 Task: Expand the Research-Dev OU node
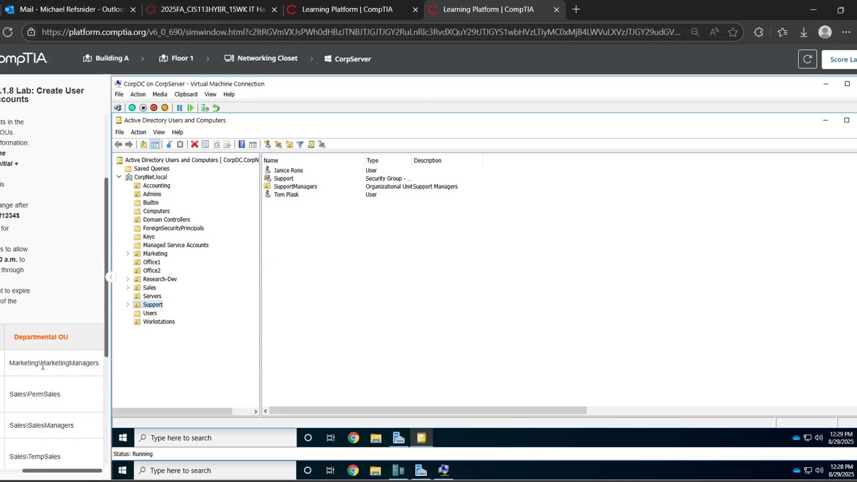[128, 279]
